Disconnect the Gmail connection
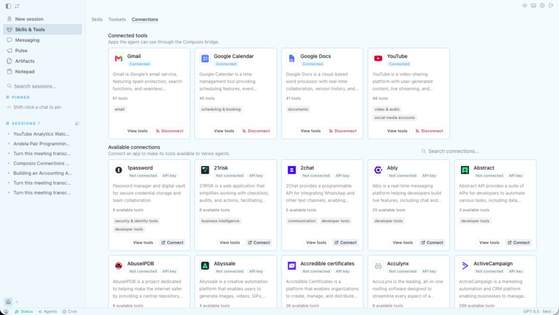 pos(170,131)
